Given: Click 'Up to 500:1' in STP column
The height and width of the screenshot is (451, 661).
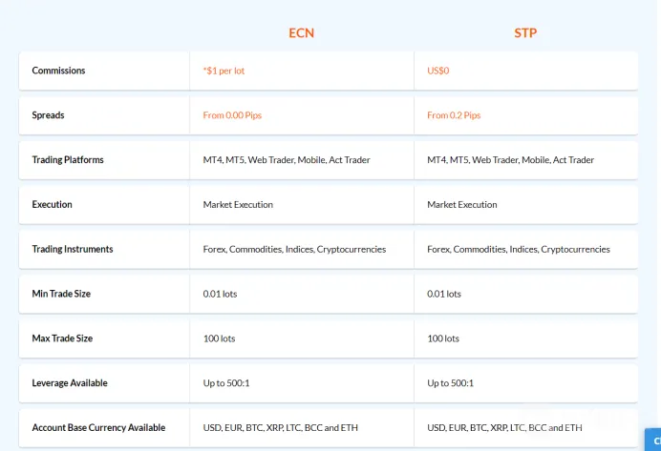Looking at the screenshot, I should point(450,383).
